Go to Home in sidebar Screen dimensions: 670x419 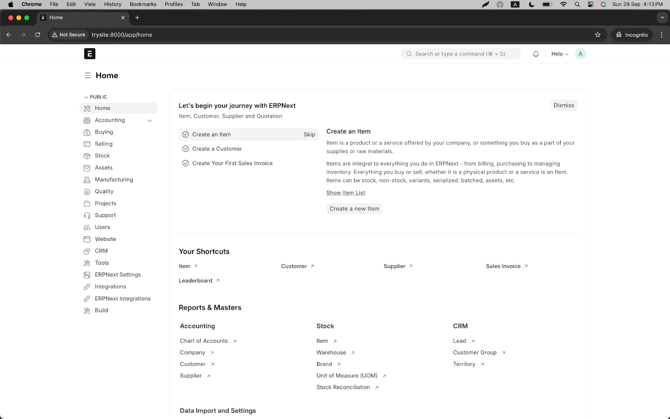click(119, 108)
